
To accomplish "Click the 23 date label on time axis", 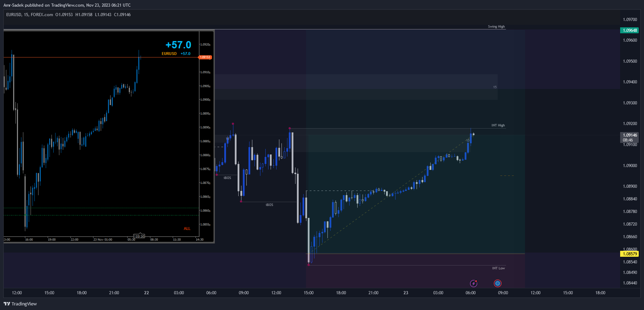I will 406,293.
